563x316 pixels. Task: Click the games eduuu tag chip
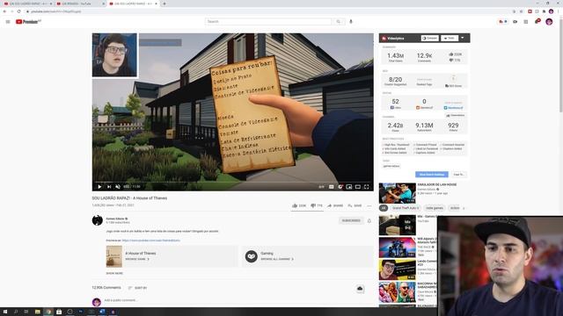(x=391, y=166)
